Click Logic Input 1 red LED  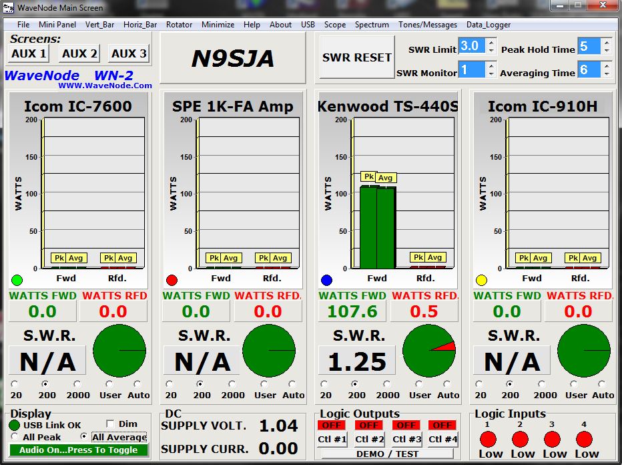[488, 439]
